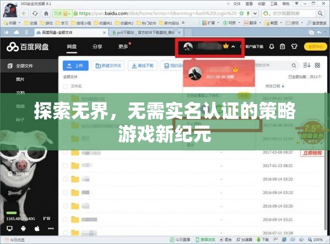Toggle the 修改日期 sort arrow
The height and width of the screenshot is (244, 330).
[x=283, y=86]
